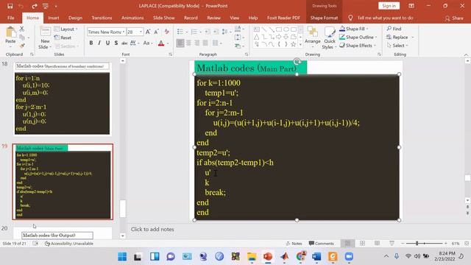Click the Paste clipboard icon
Screen dimensions: 471x265
(10, 32)
